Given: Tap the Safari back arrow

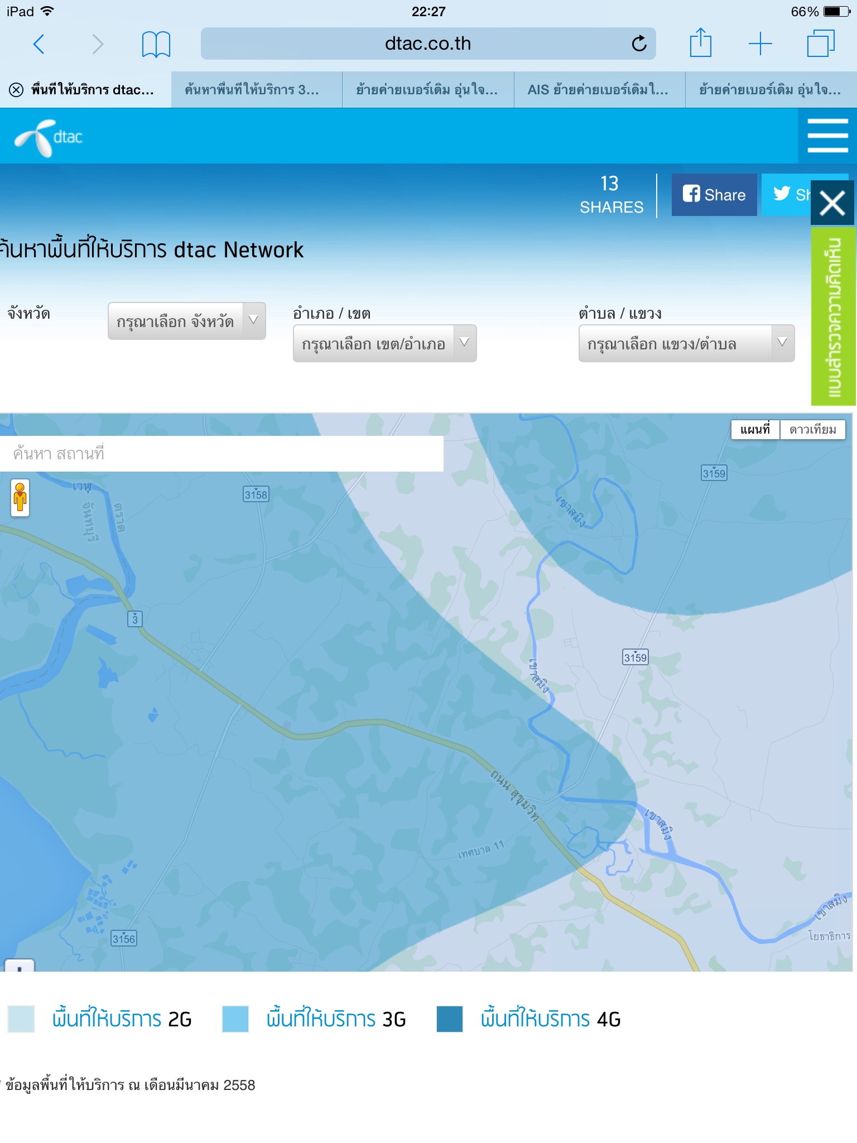Looking at the screenshot, I should 39,44.
